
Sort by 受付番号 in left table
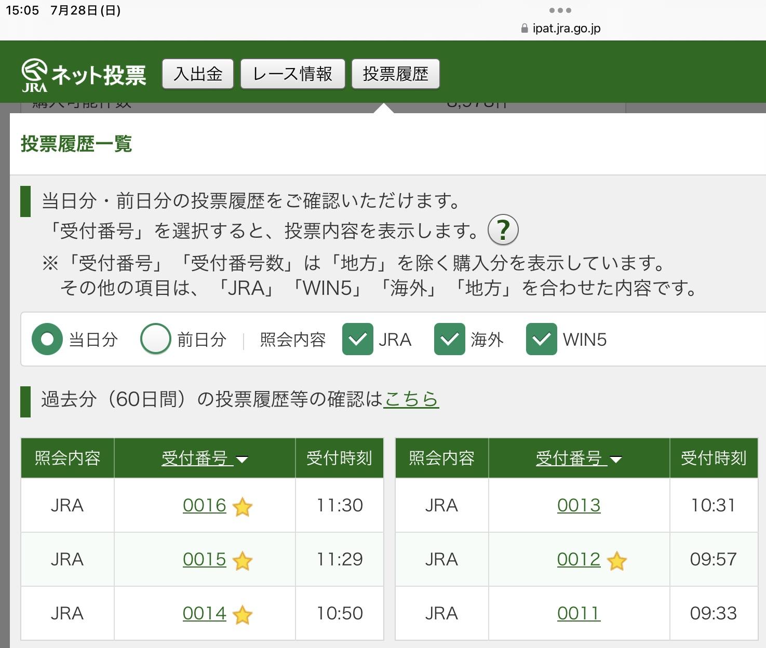204,458
